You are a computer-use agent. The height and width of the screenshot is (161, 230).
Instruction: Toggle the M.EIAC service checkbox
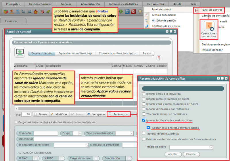pos(36,158)
